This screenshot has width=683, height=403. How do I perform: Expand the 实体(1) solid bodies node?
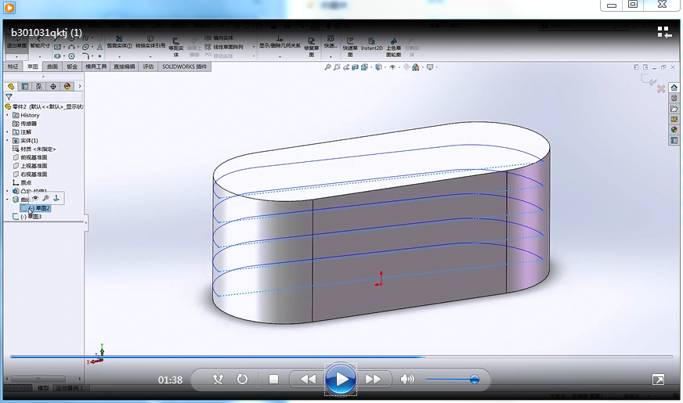coord(7,140)
